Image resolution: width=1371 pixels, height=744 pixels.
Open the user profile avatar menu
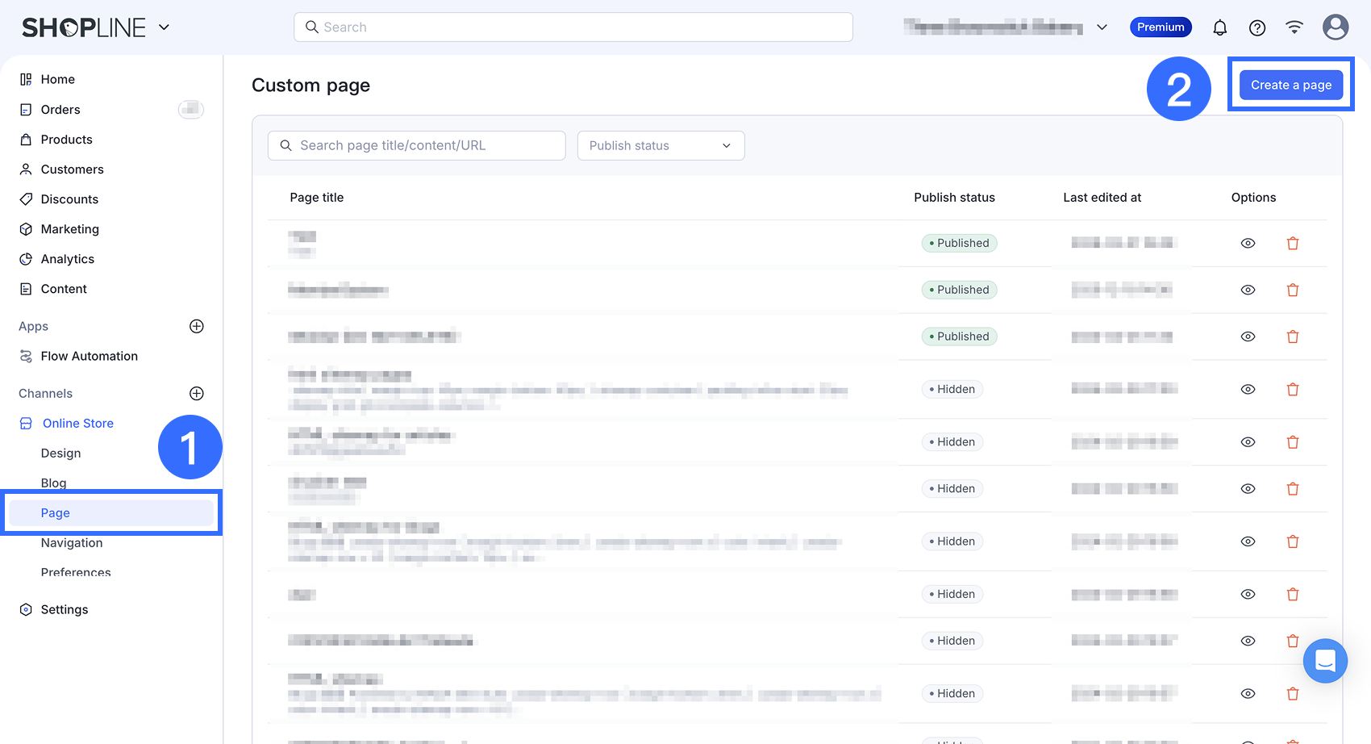pyautogui.click(x=1336, y=27)
